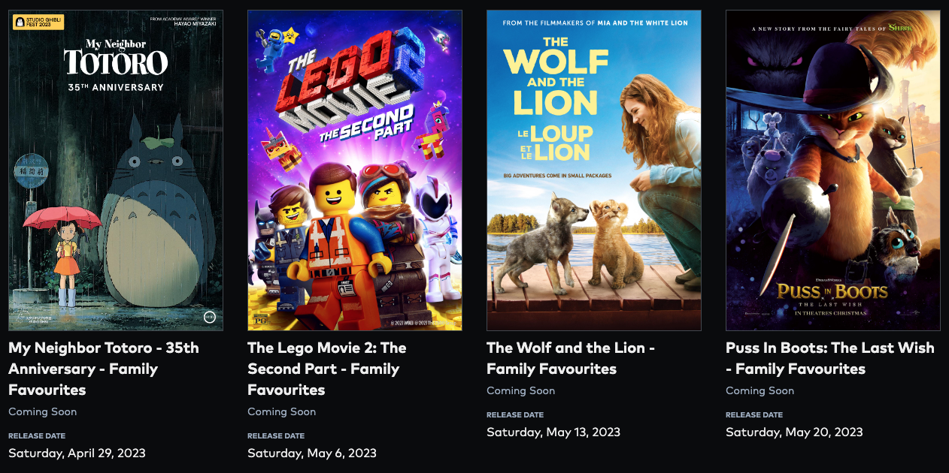Click the Studio Ghibli Fest 2023 badge
Image resolution: width=949 pixels, height=473 pixels.
(x=38, y=23)
